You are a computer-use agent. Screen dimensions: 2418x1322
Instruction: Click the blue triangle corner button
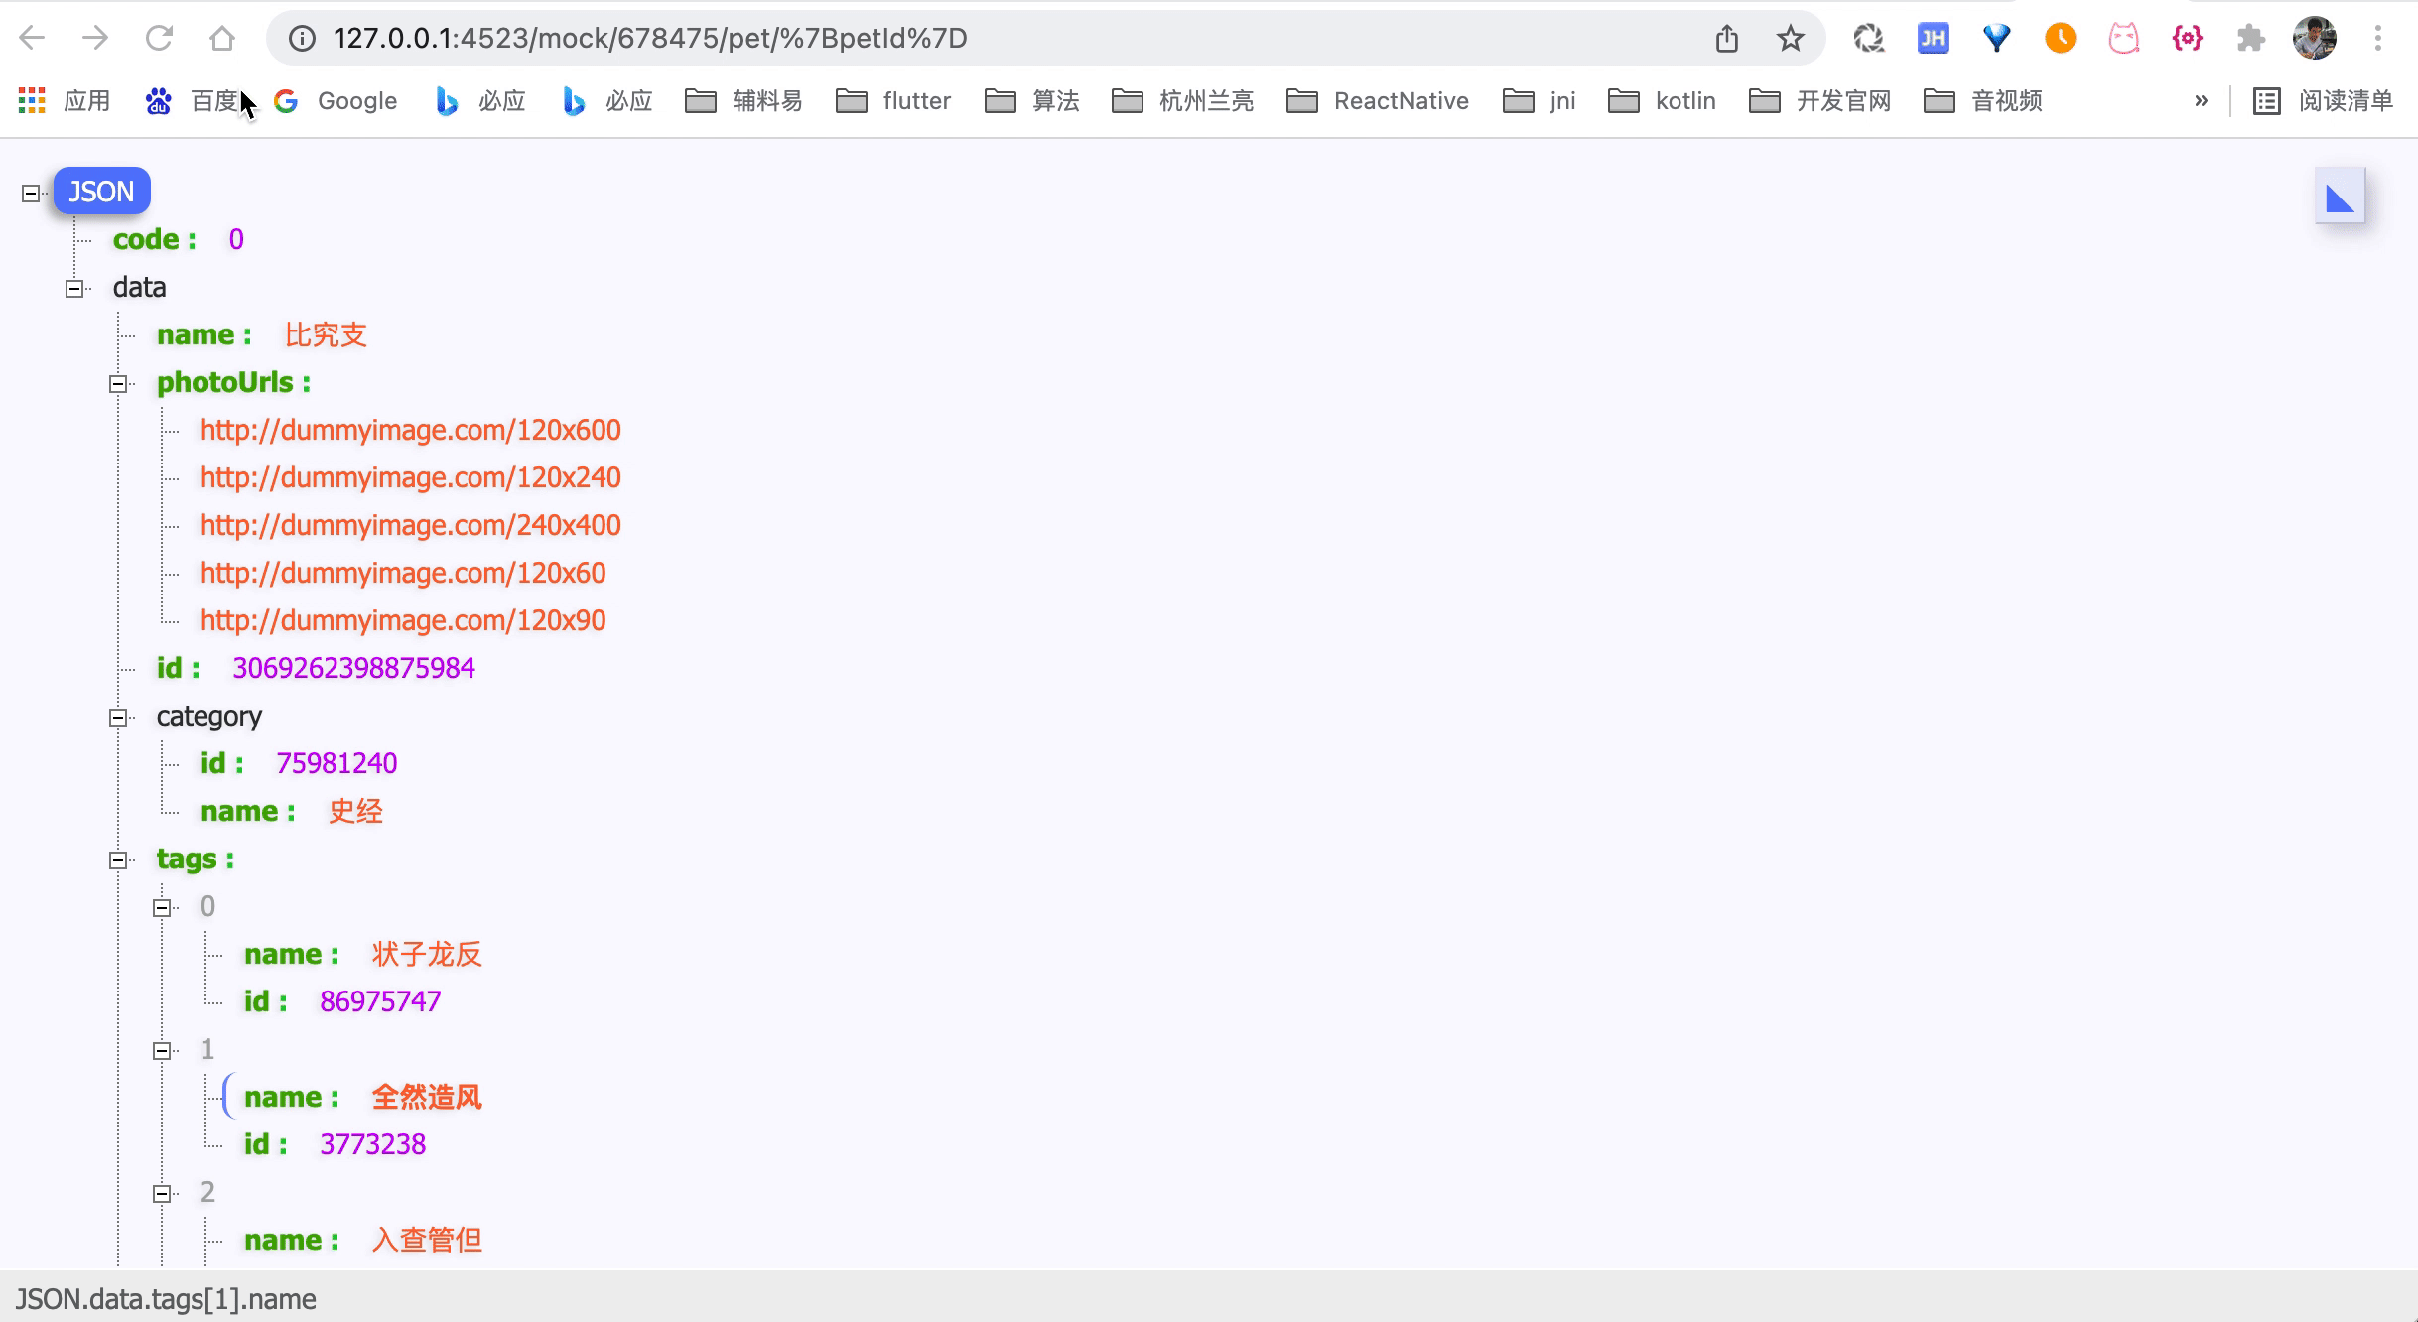(2340, 198)
